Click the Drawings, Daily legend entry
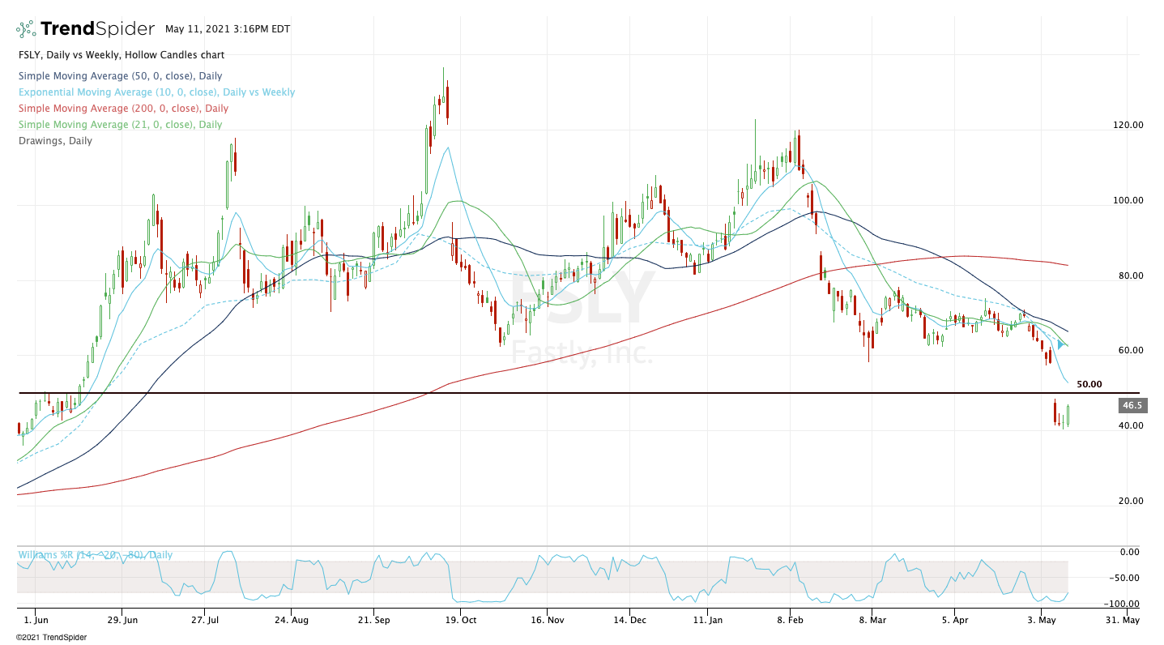This screenshot has width=1164, height=645. (55, 141)
